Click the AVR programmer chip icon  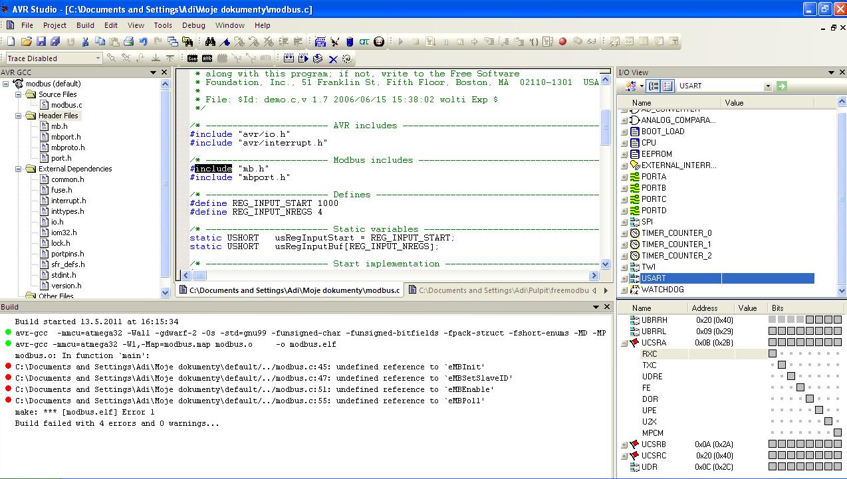(207, 58)
